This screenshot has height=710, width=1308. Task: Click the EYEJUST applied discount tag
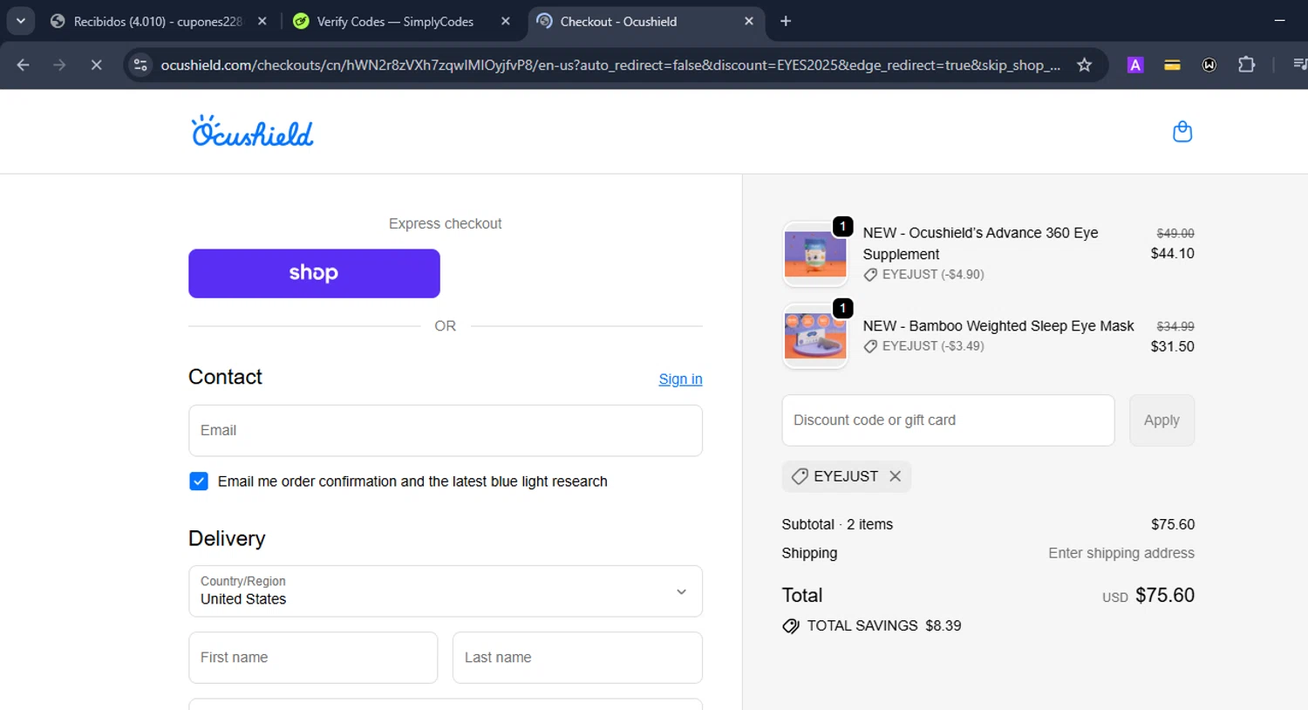[846, 476]
